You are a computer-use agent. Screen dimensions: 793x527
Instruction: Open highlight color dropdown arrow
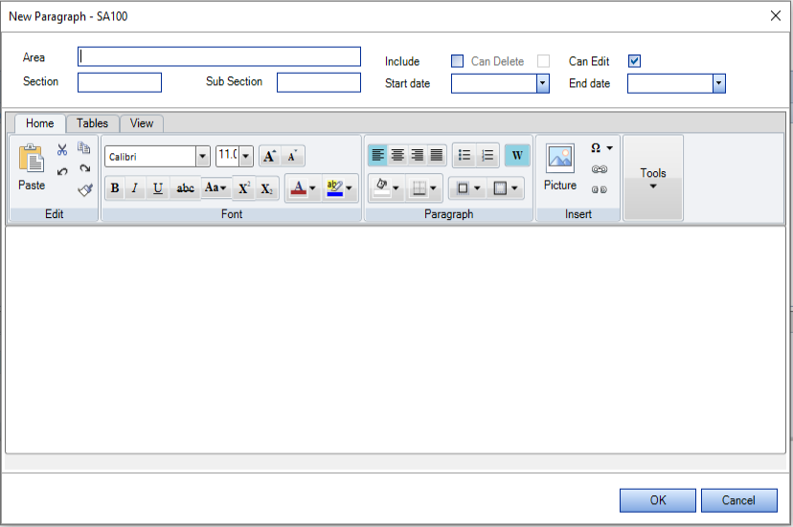point(349,188)
